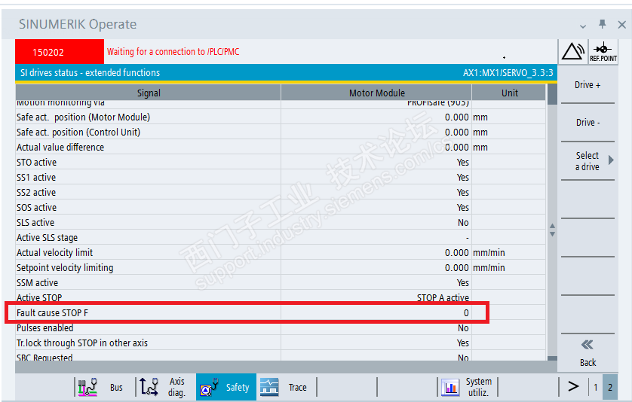Click the STOP A active value
The image size is (632, 402).
443,298
